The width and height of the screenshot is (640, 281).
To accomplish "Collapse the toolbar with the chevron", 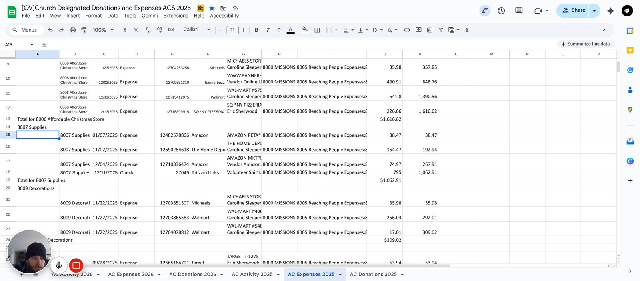I will pyautogui.click(x=604, y=30).
